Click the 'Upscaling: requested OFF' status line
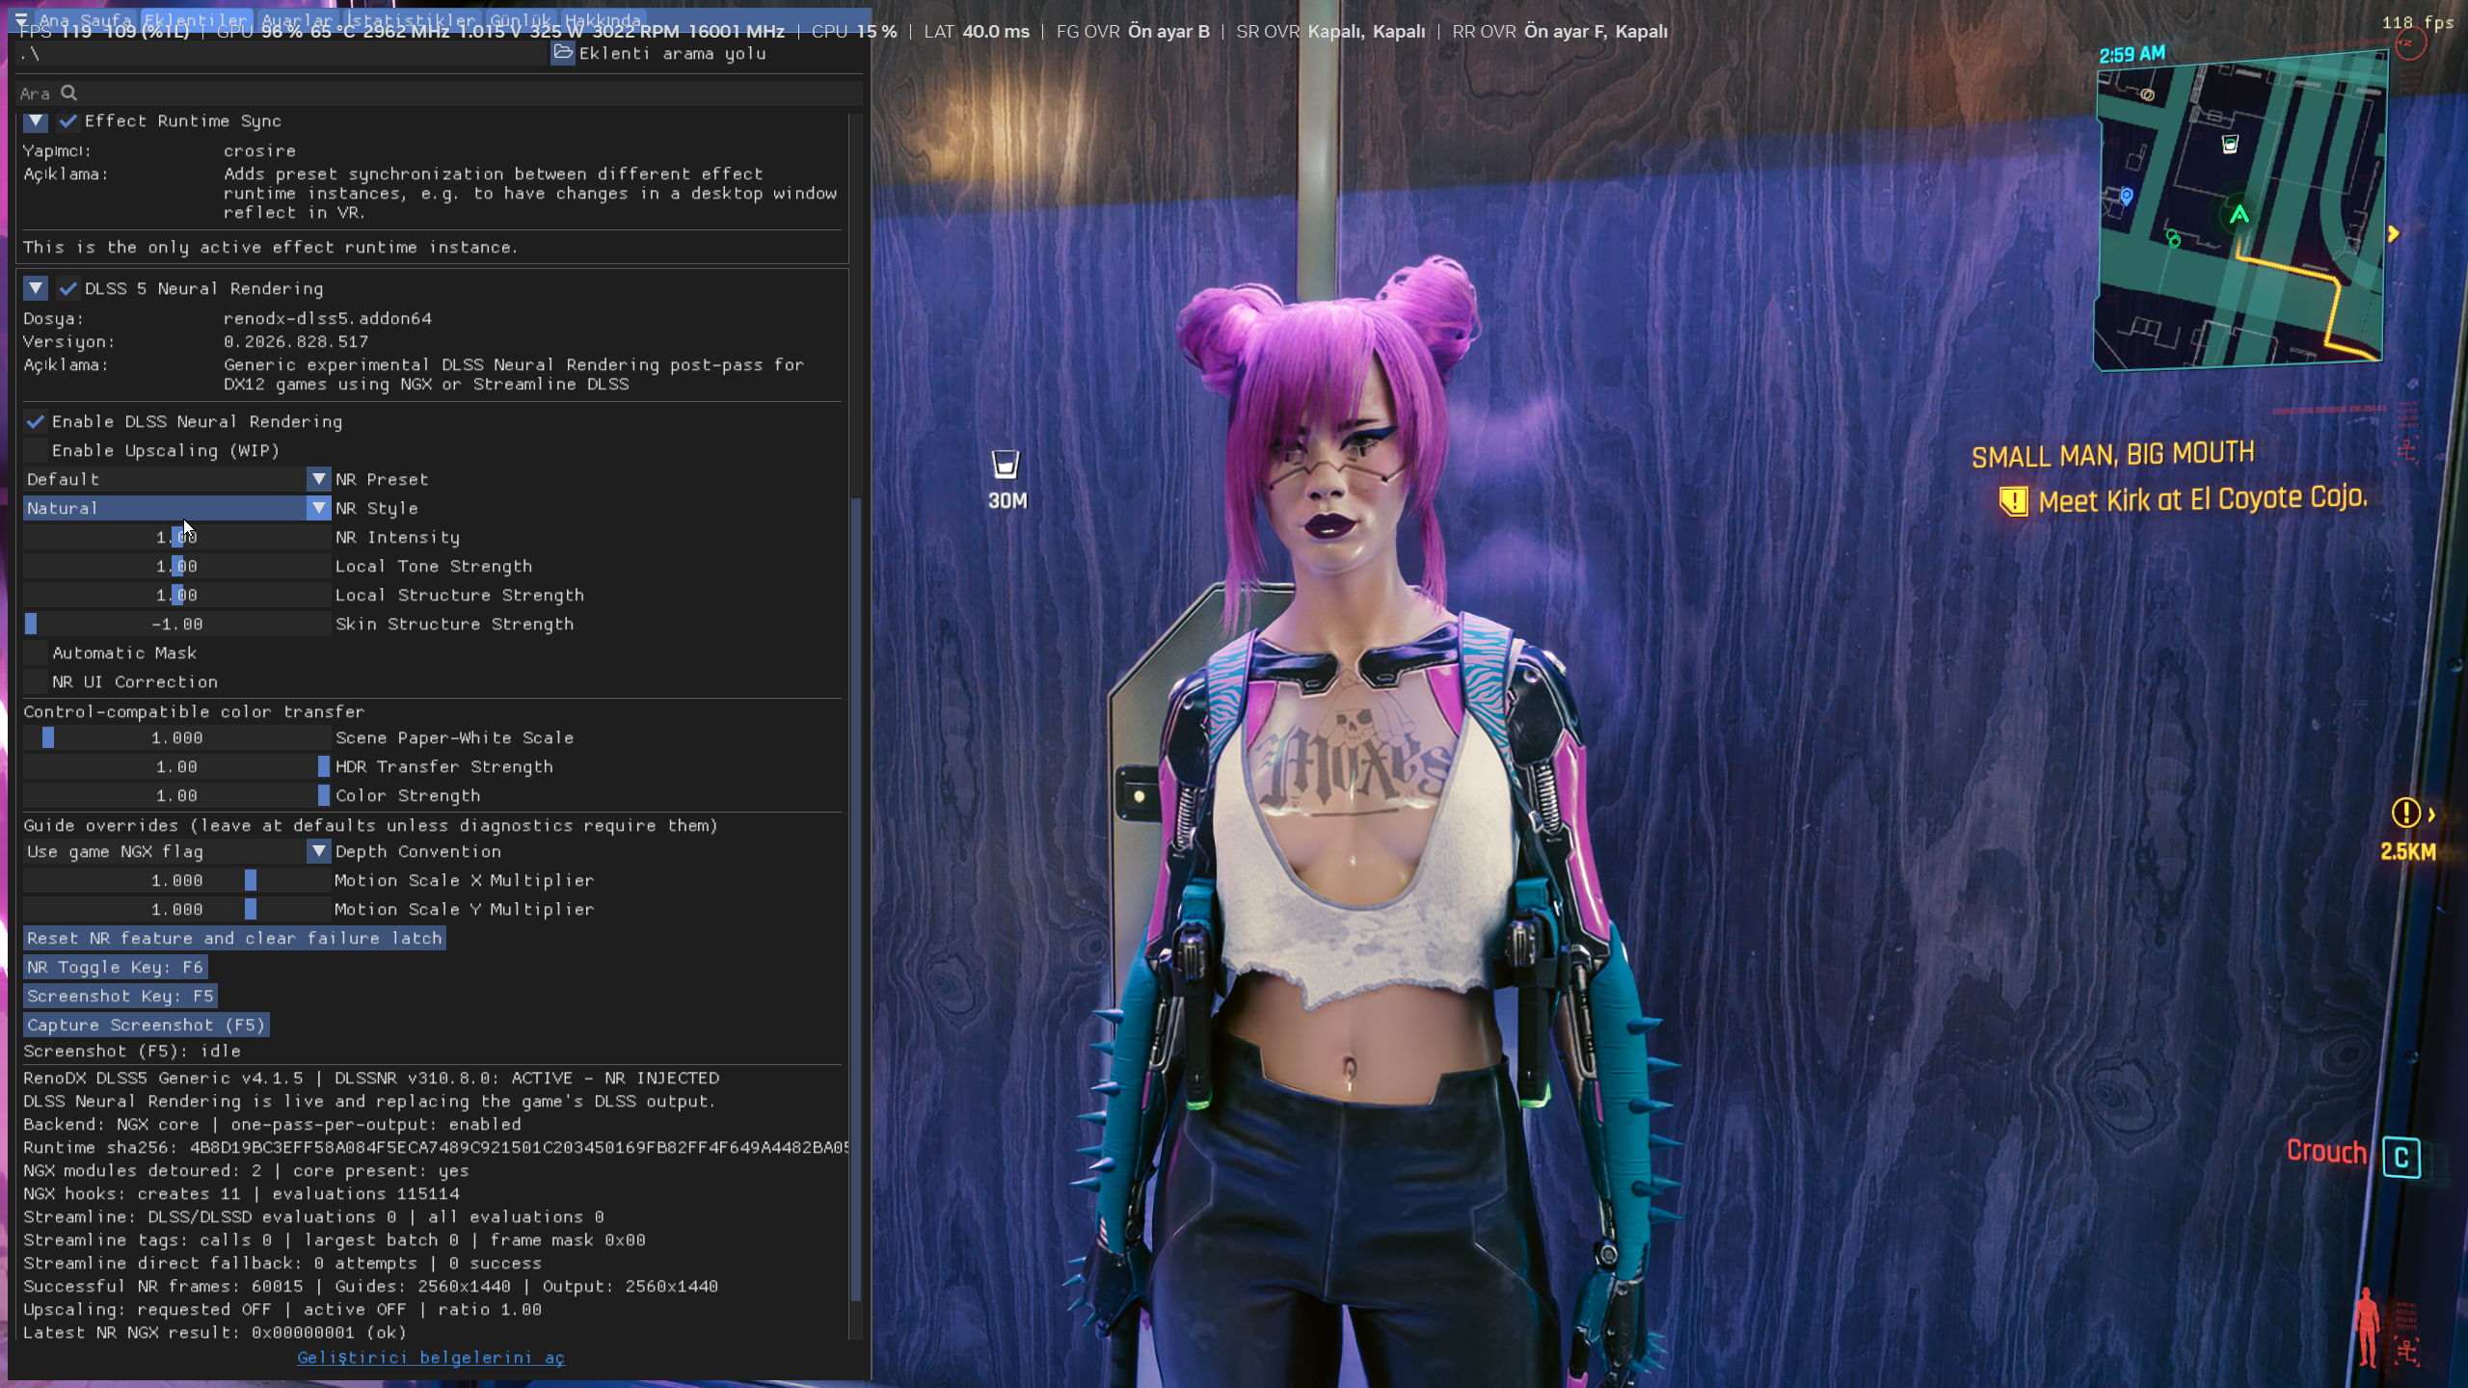The width and height of the screenshot is (2468, 1388). coord(282,1310)
